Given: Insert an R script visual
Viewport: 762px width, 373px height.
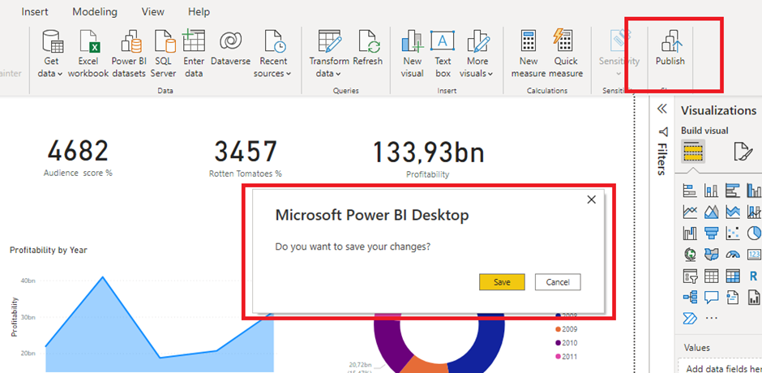Looking at the screenshot, I should pyautogui.click(x=754, y=276).
